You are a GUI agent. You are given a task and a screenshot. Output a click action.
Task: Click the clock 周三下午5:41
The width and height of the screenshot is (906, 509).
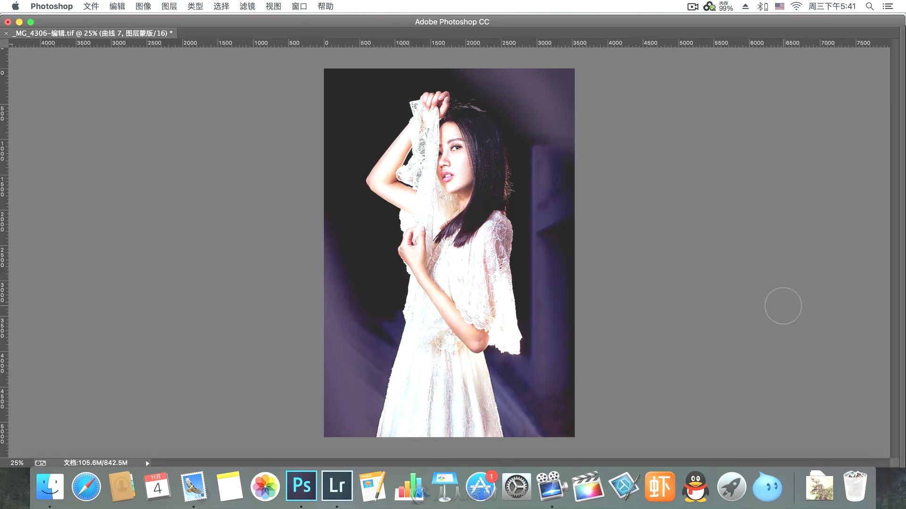pyautogui.click(x=832, y=6)
